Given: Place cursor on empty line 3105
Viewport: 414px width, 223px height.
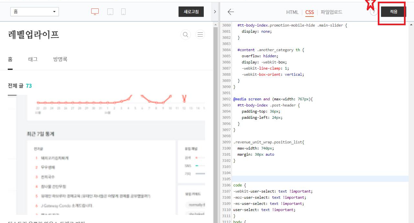Looking at the screenshot, I should tap(320, 179).
